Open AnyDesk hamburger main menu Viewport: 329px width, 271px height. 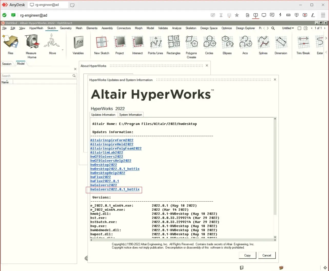(323, 15)
